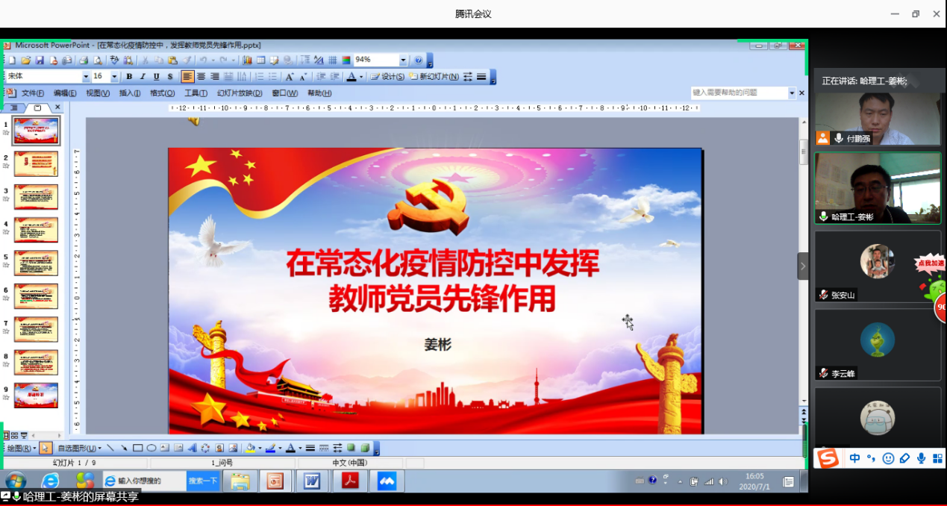Image resolution: width=947 pixels, height=506 pixels.
Task: Open the font size dropdown
Action: point(114,77)
